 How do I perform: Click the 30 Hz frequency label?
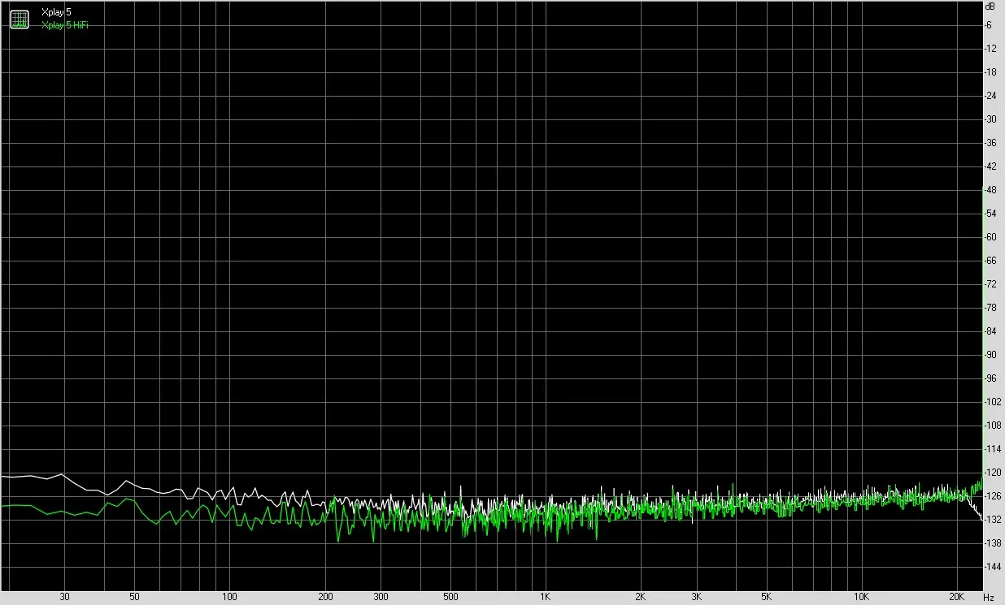[64, 597]
